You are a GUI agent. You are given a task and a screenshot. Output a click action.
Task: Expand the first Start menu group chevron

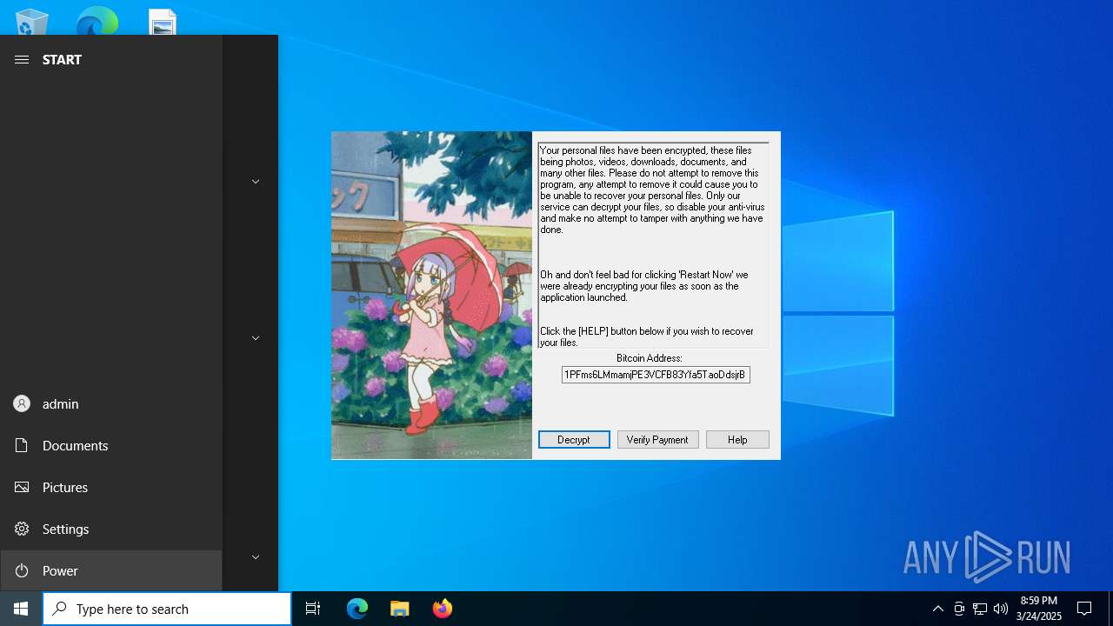256,182
